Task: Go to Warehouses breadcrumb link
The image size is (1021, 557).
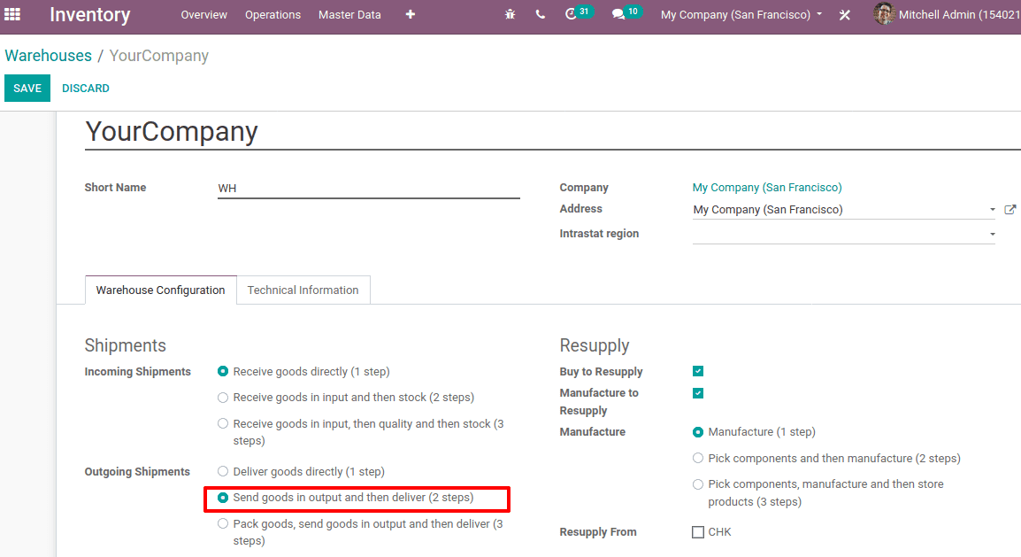Action: click(48, 56)
